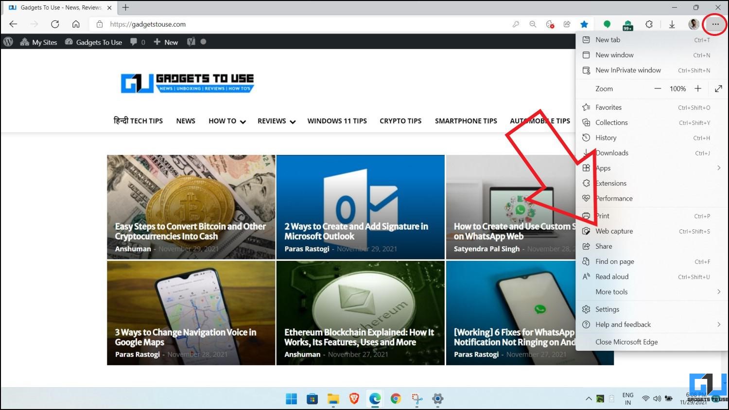Expand the Apps submenu
Image resolution: width=729 pixels, height=410 pixels.
pyautogui.click(x=651, y=168)
